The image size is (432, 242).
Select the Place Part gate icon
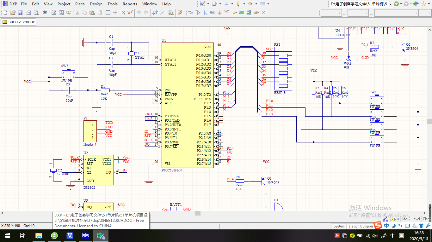click(x=234, y=13)
